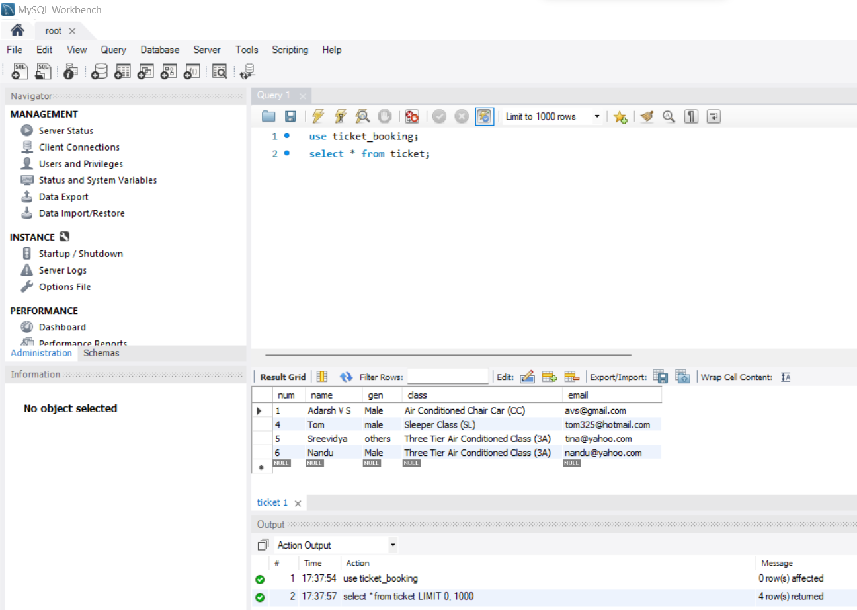This screenshot has height=610, width=857.
Task: Click the Create New Schema icon
Action: pyautogui.click(x=99, y=71)
